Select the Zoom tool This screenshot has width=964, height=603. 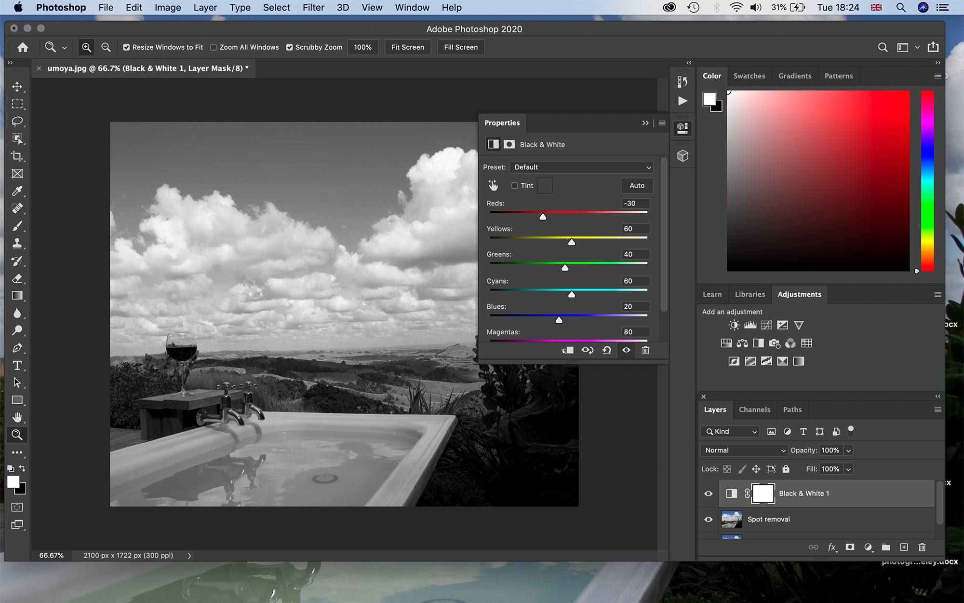point(17,434)
